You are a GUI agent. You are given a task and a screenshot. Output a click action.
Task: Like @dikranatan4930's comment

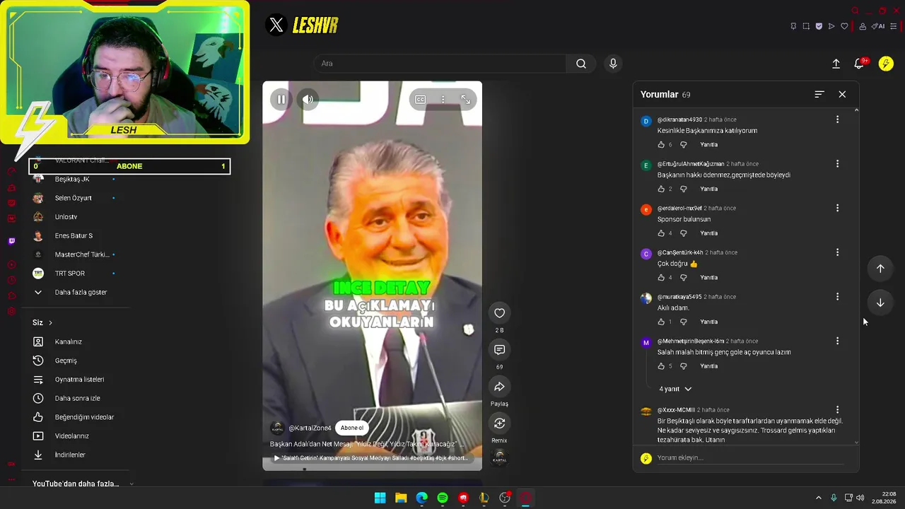coord(661,145)
